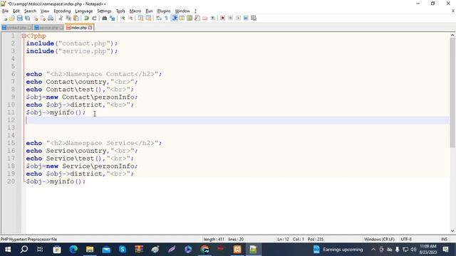Click the taskbar clock showing 11:09 AM
Image resolution: width=456 pixels, height=256 pixels.
tap(427, 250)
